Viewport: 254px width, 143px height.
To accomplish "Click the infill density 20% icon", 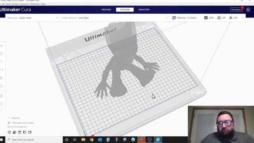I will tap(206, 17).
